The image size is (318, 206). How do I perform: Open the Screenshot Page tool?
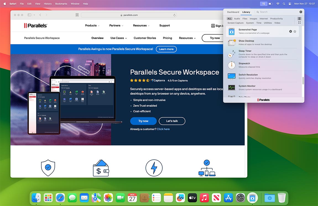click(247, 30)
